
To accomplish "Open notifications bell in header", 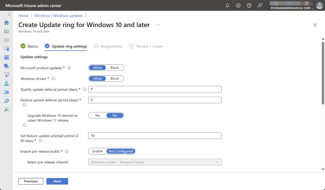I will pyautogui.click(x=227, y=5).
